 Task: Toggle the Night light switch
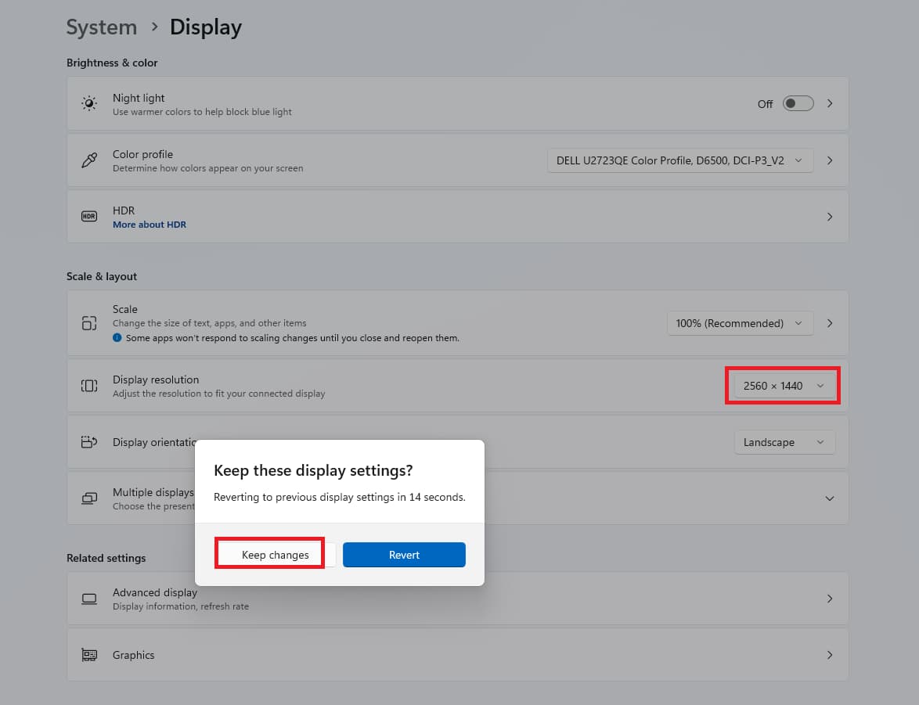798,104
